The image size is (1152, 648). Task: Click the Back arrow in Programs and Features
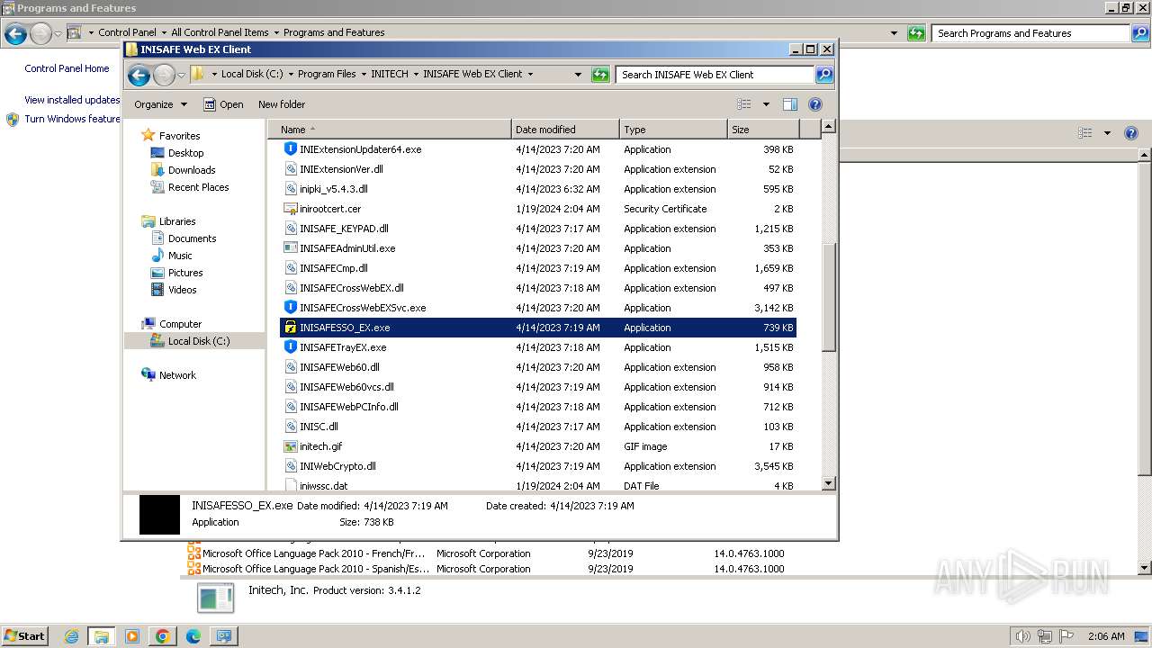(x=15, y=34)
